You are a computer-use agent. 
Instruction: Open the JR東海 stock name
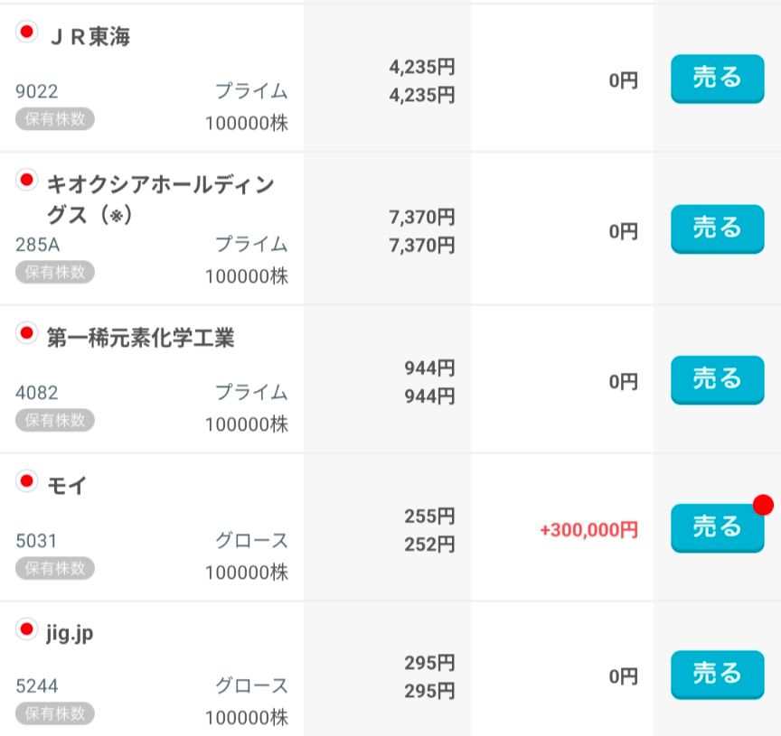[89, 37]
